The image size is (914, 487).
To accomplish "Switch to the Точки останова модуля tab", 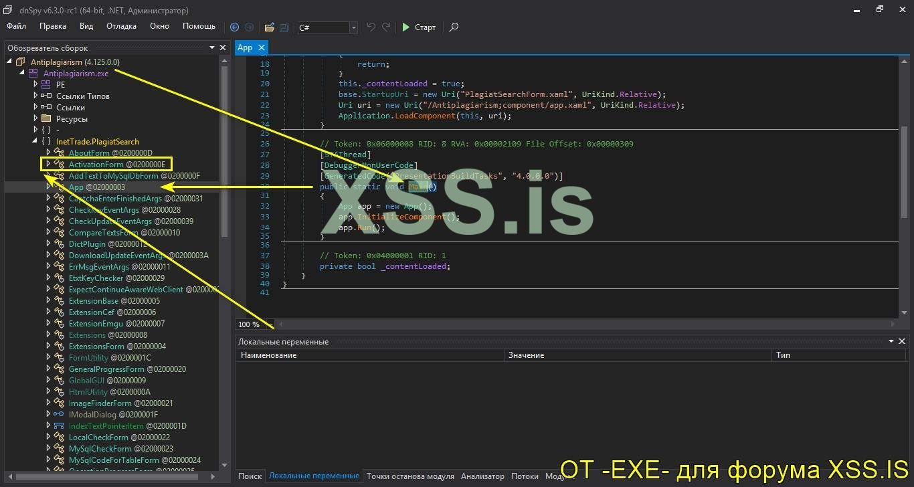I will click(x=410, y=476).
